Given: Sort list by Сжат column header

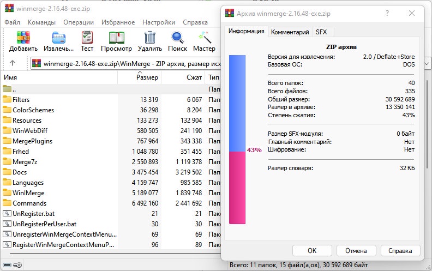Looking at the screenshot, I should pos(183,77).
